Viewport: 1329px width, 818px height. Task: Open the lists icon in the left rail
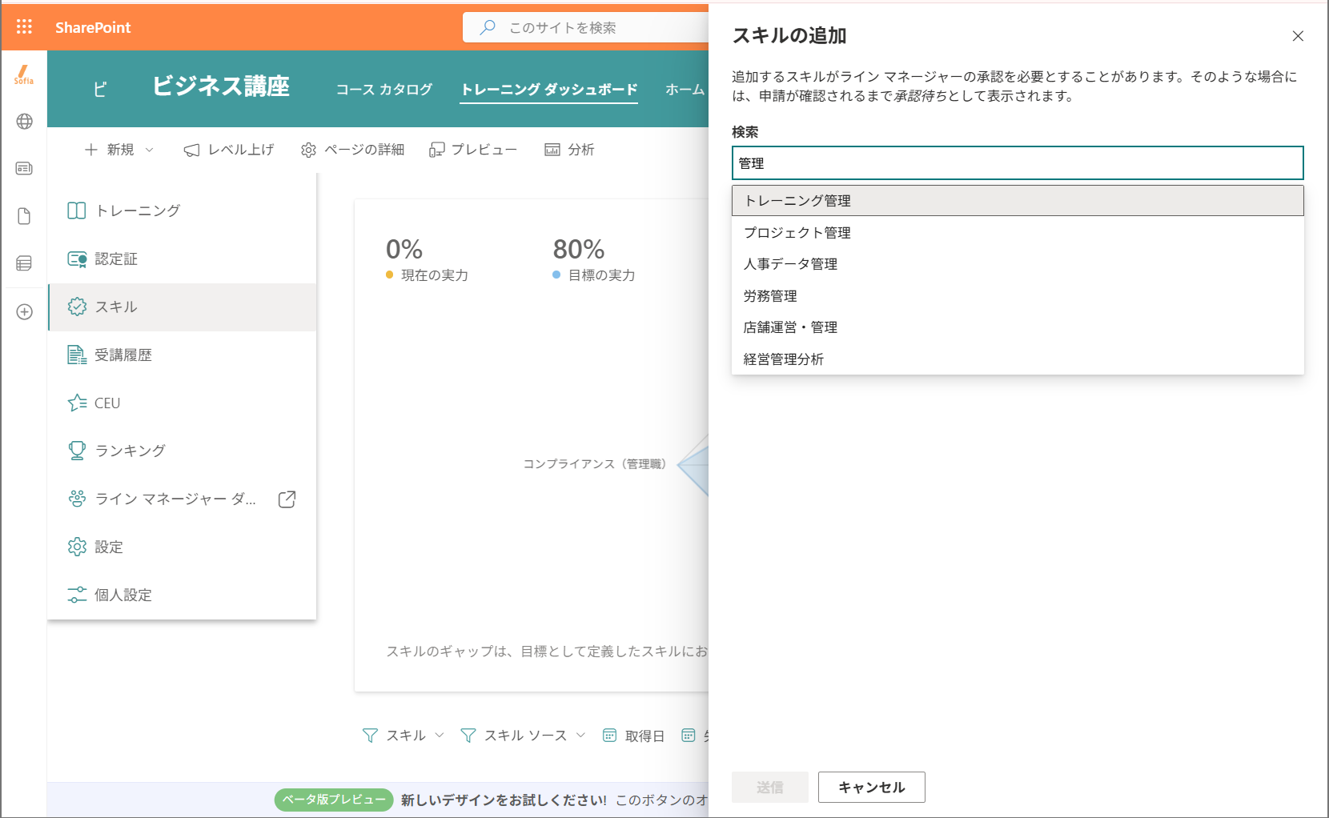pos(24,263)
